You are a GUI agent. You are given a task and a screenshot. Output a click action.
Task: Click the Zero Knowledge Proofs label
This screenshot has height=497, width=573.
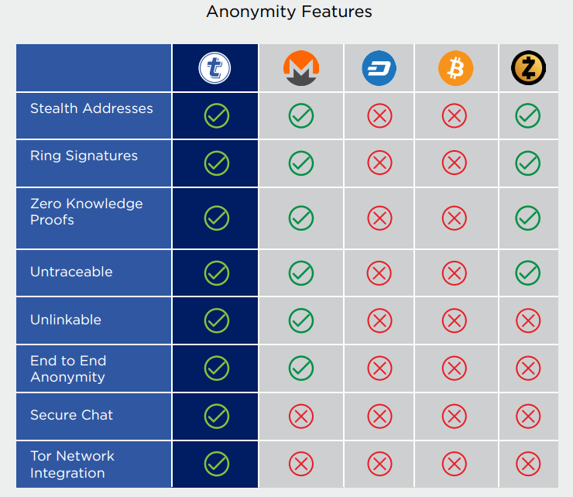(87, 212)
